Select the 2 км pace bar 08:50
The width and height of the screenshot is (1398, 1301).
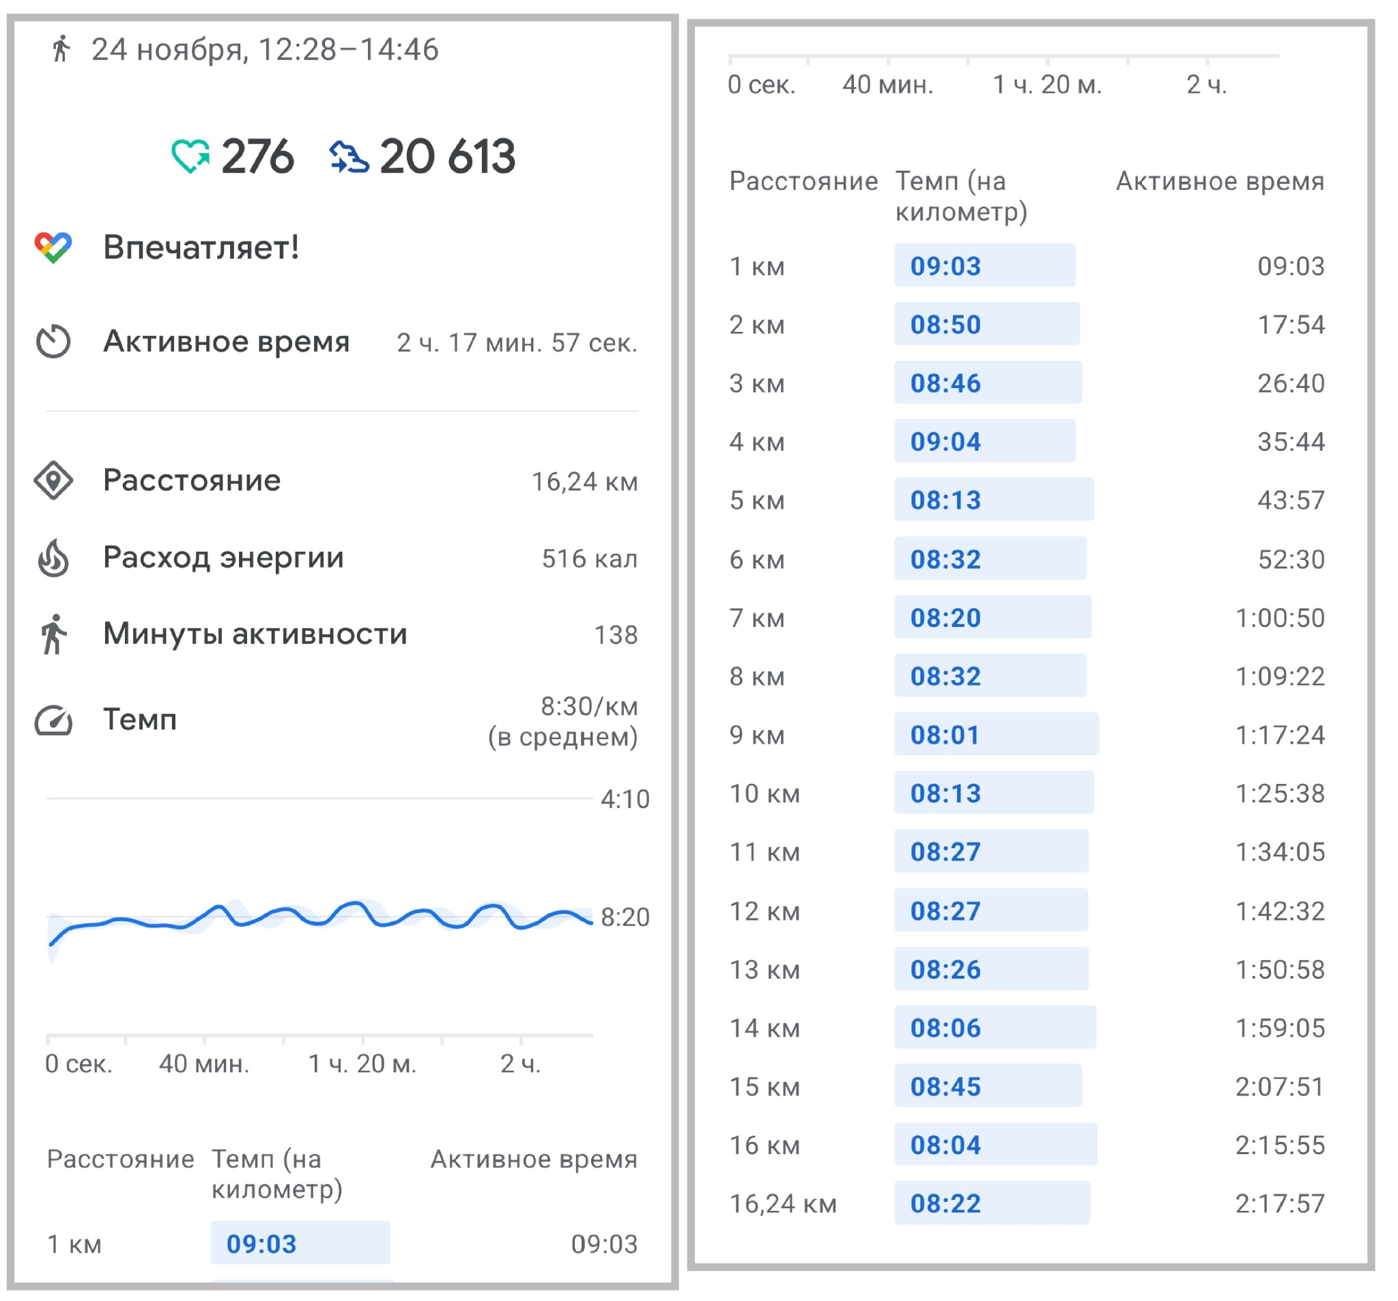(x=987, y=324)
